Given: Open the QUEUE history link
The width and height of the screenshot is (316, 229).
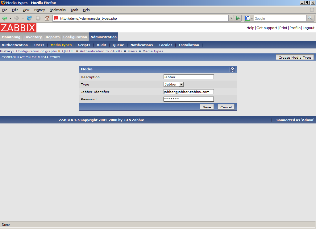Looking at the screenshot, I should click(68, 51).
